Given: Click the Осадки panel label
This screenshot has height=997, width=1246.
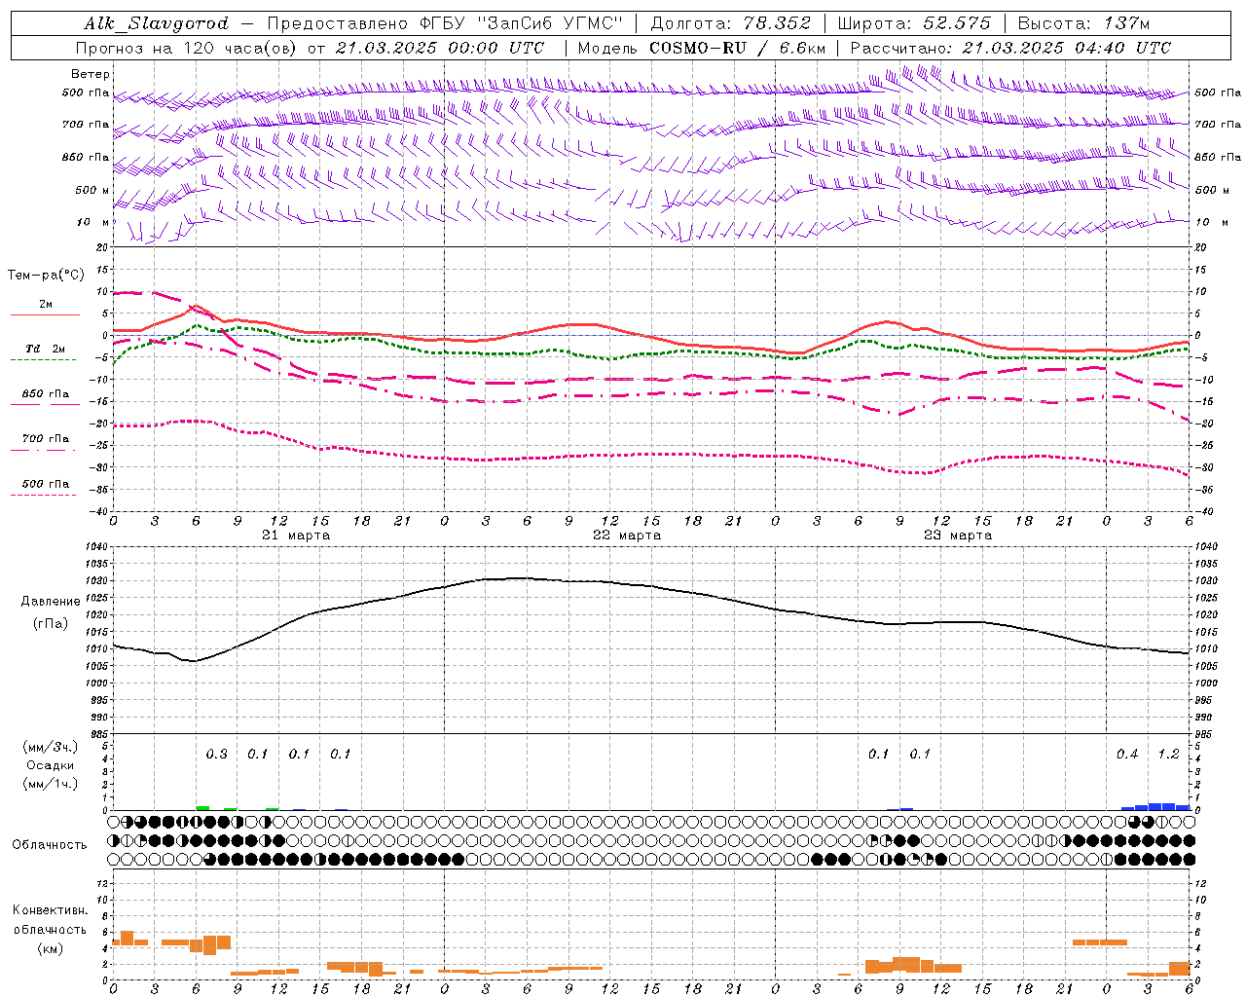Looking at the screenshot, I should tap(51, 765).
